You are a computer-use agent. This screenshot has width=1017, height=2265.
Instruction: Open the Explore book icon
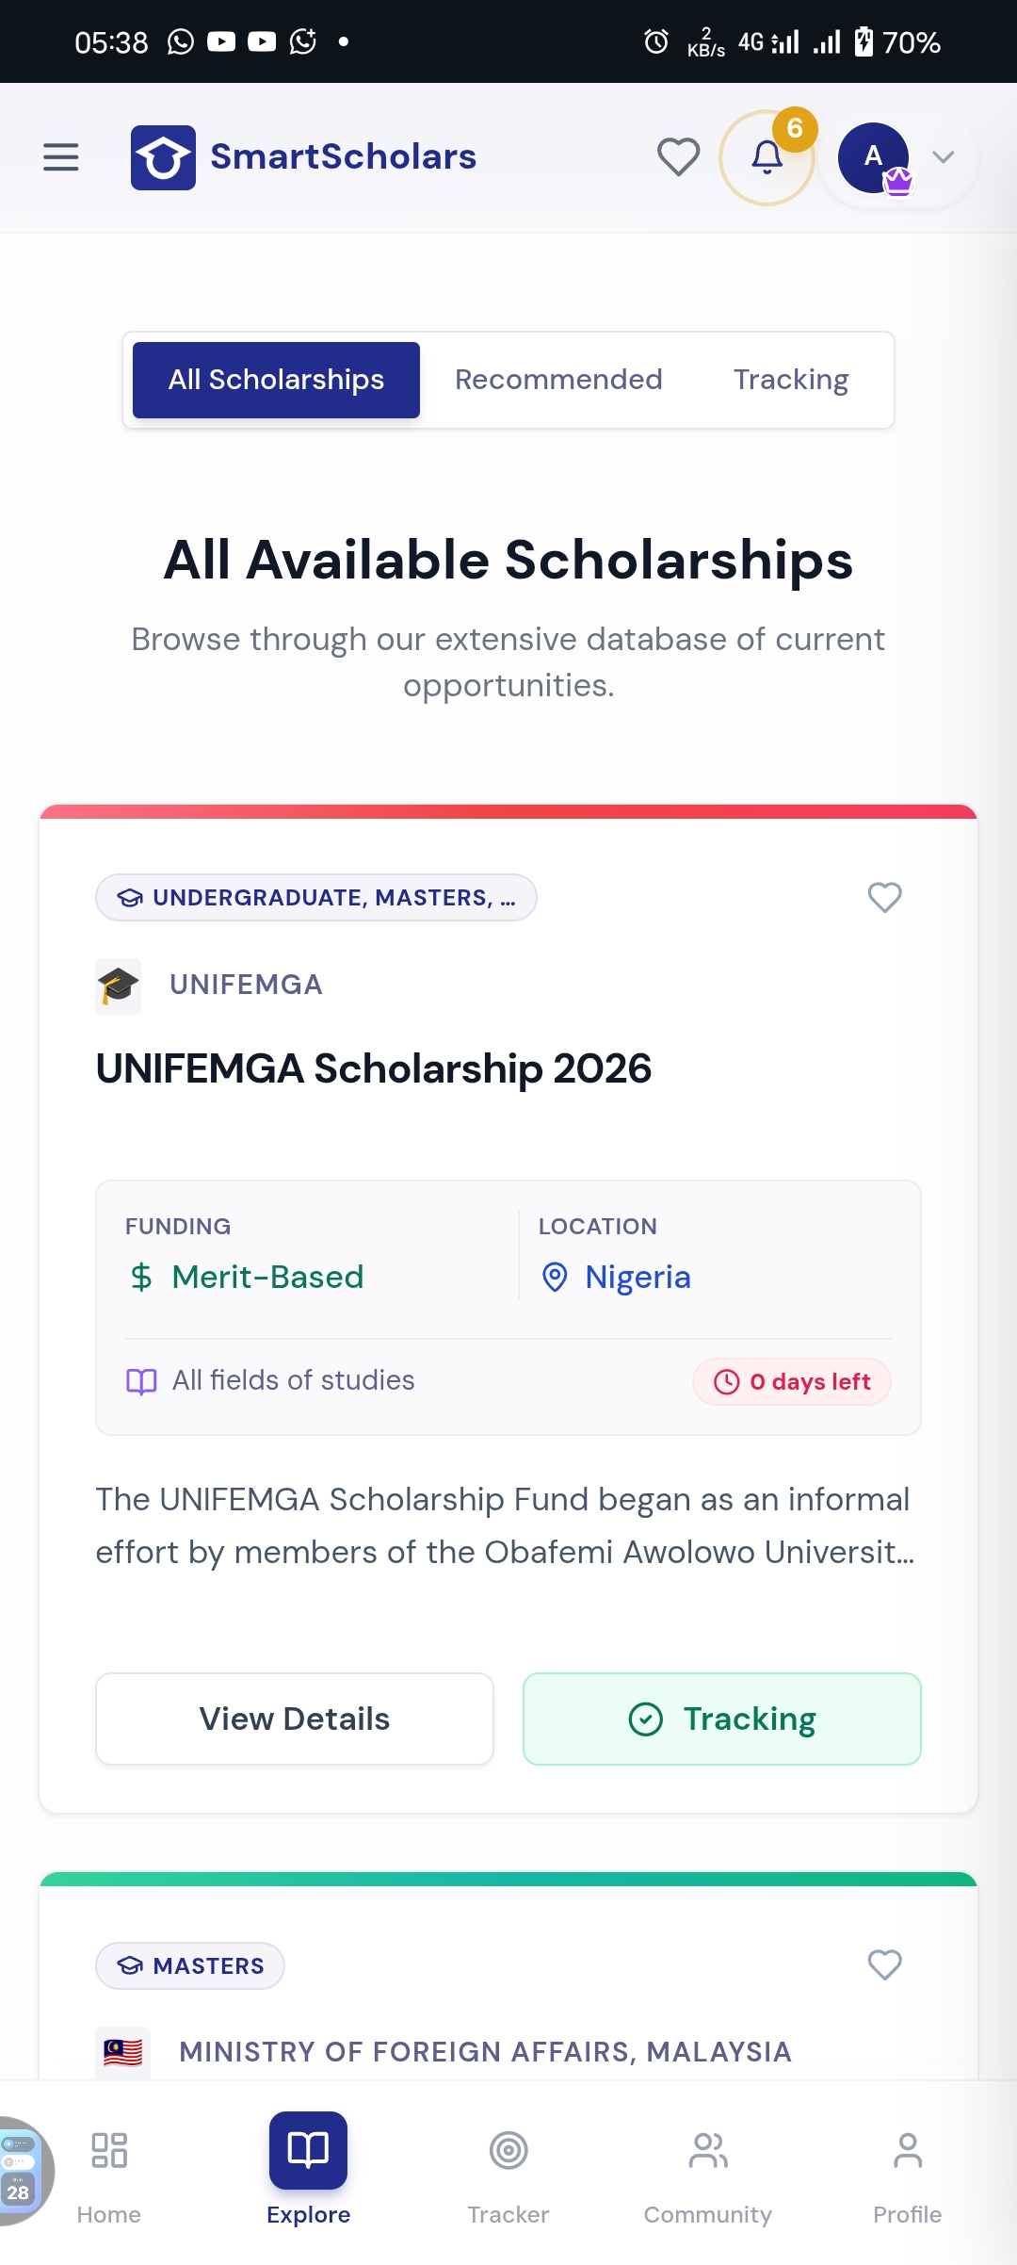(308, 2150)
